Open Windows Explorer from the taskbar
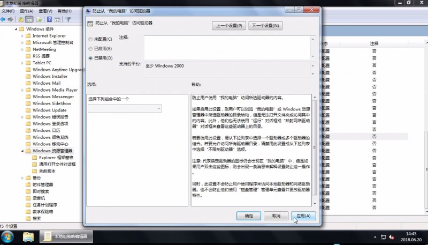Screen dimensions: 428x245 click(x=28, y=237)
